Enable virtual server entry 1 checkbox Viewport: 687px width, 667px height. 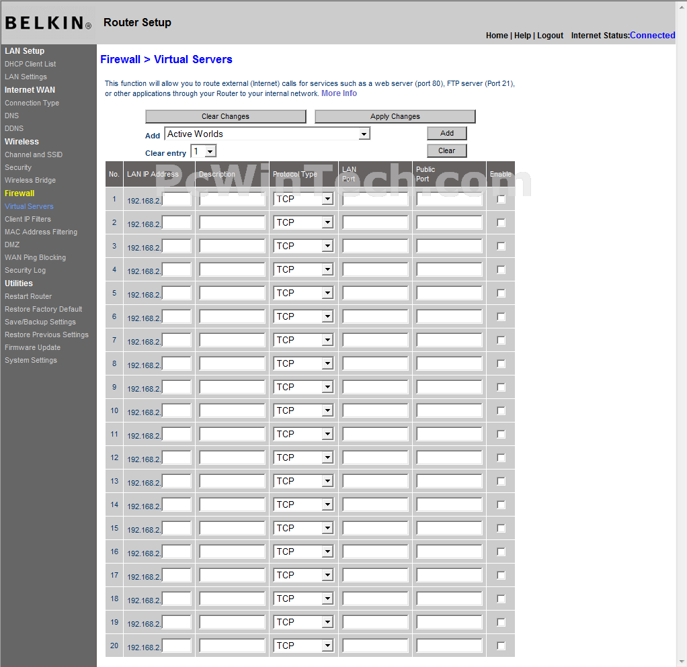click(x=501, y=199)
